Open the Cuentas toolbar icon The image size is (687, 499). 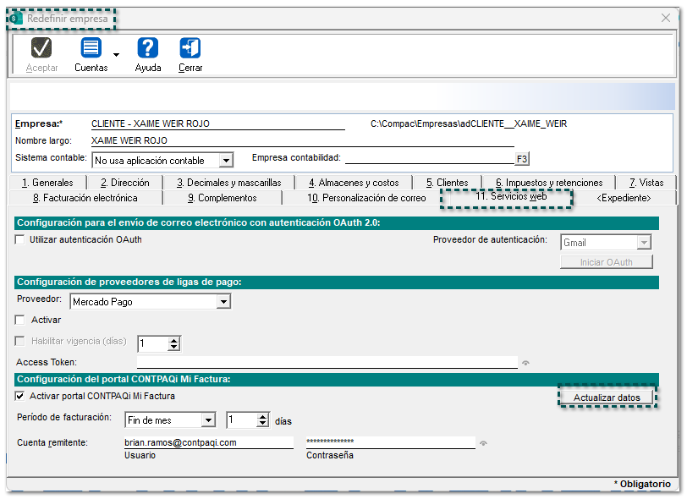point(91,48)
